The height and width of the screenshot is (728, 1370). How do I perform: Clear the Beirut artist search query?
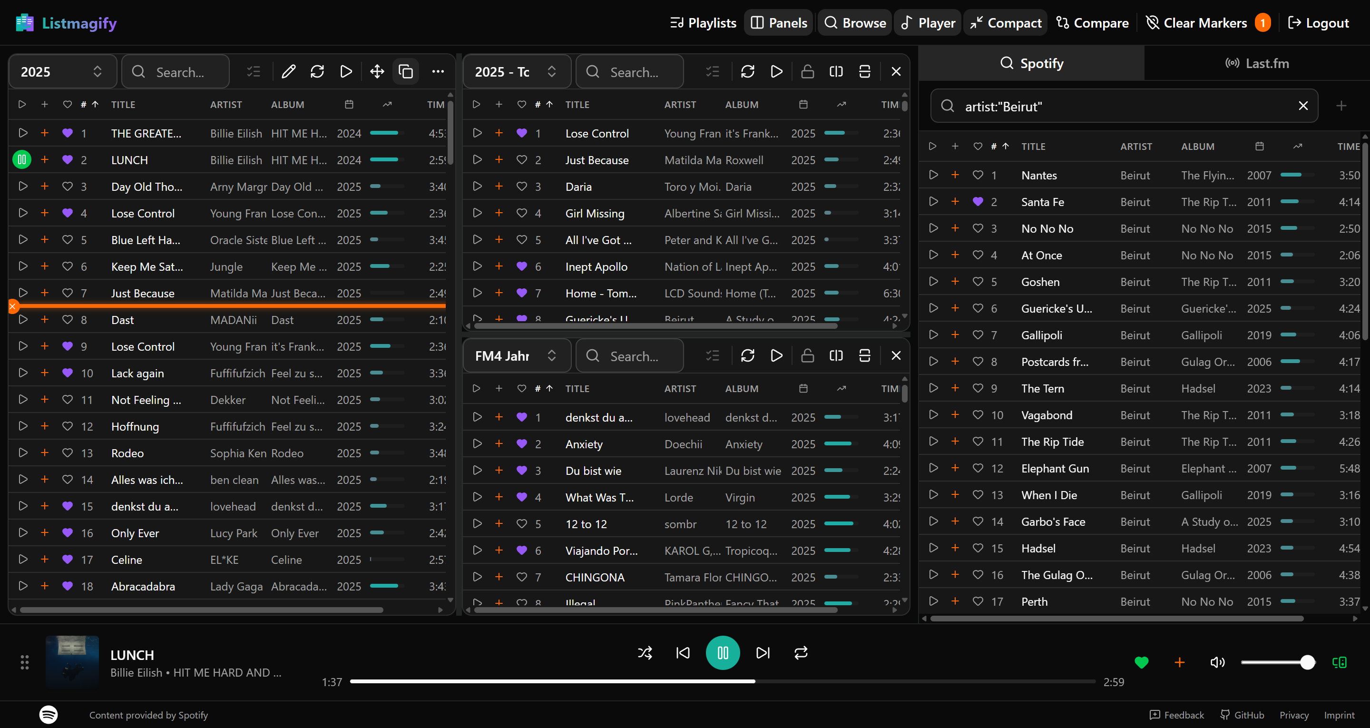click(1303, 106)
